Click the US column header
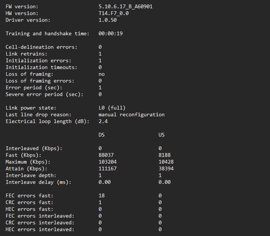Image resolution: width=270 pixels, height=236 pixels. 162,135
